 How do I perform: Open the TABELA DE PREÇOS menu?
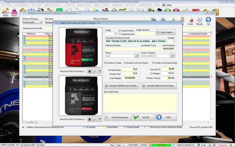[52, 5]
